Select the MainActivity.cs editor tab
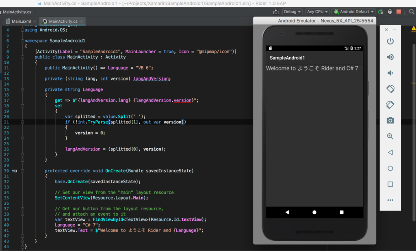This screenshot has width=416, height=251. pos(63,21)
